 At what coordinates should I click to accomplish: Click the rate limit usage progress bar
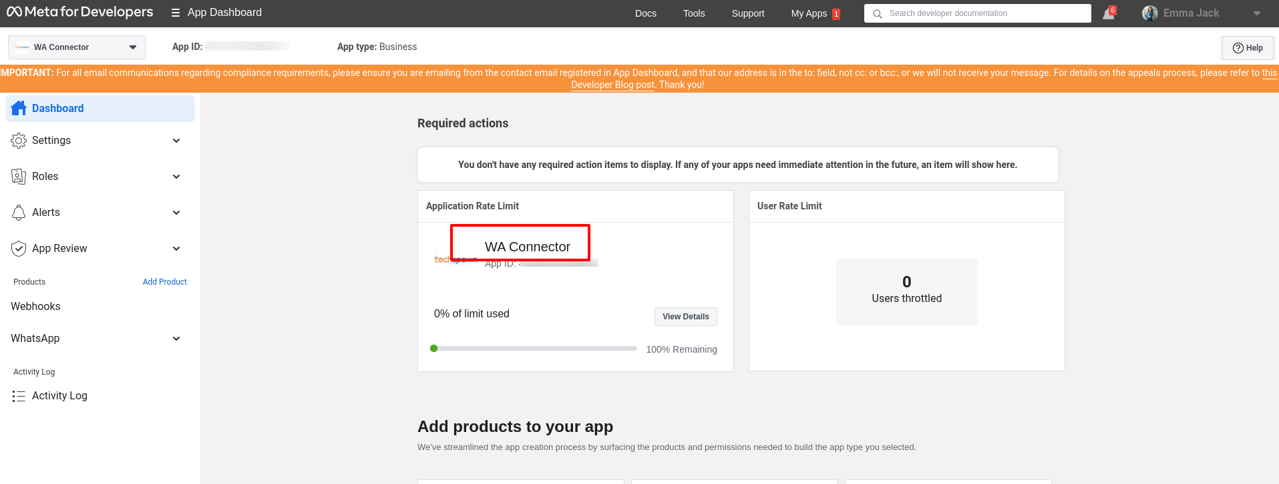534,349
